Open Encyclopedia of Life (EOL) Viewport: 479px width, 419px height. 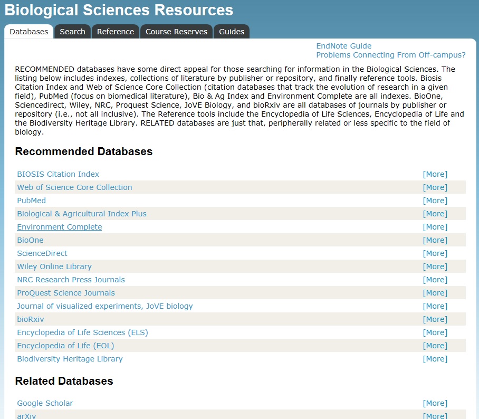tap(66, 346)
